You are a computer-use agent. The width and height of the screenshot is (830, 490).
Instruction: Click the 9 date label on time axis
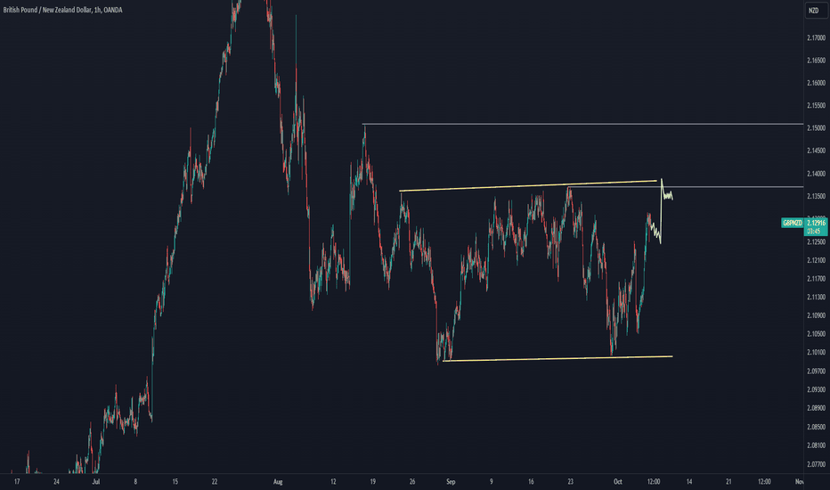[492, 481]
